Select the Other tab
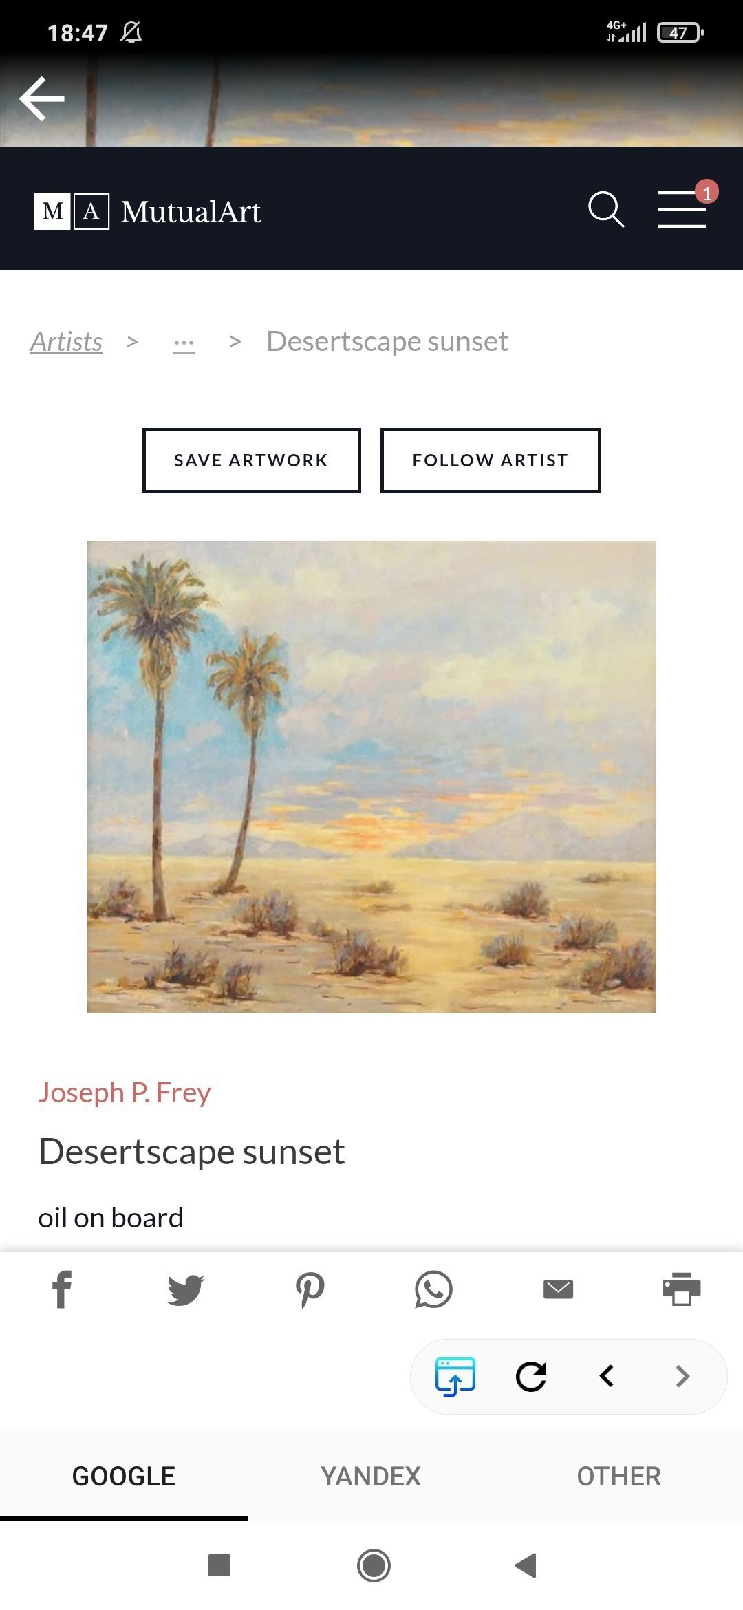Screen dimensions: 743x1610 pyautogui.click(x=618, y=1476)
